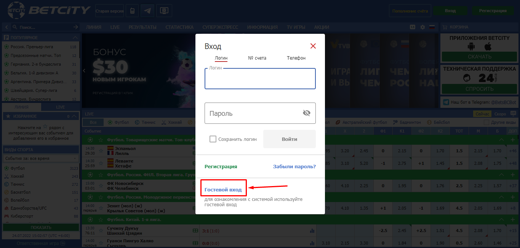Open settings gear icon in navigation bar

(422, 27)
